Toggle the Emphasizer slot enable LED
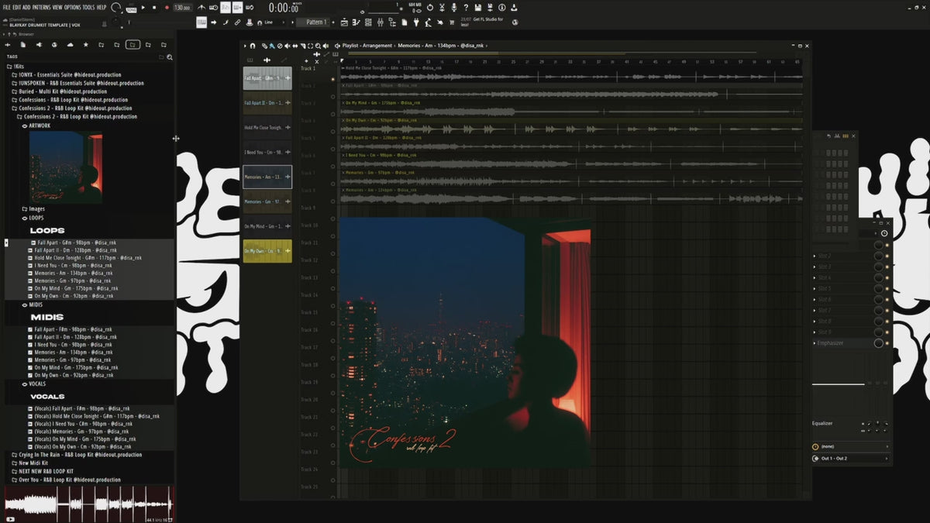Image resolution: width=930 pixels, height=523 pixels. click(x=887, y=343)
